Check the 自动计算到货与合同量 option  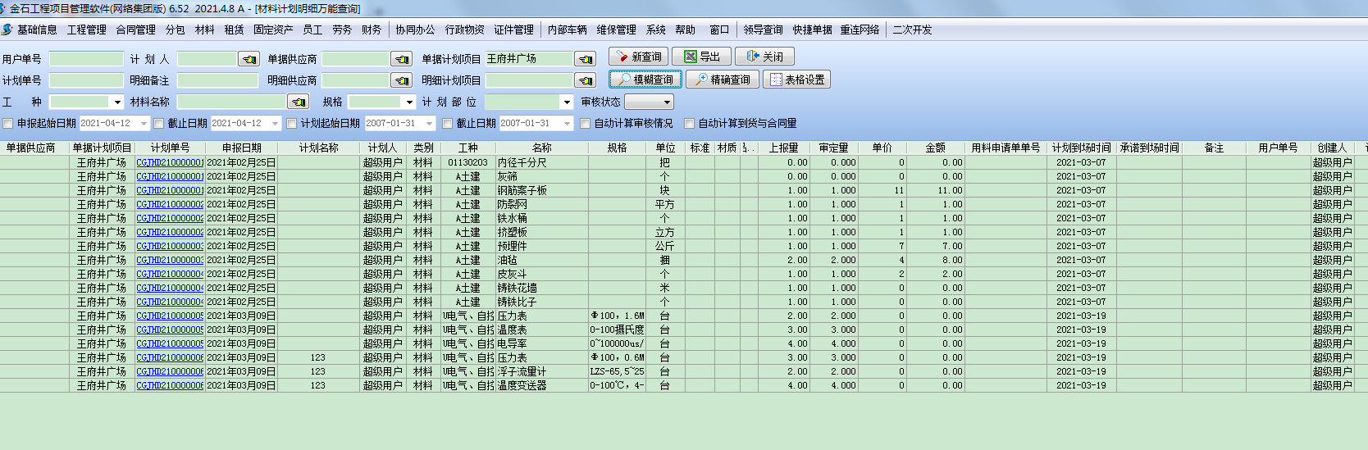pos(690,124)
